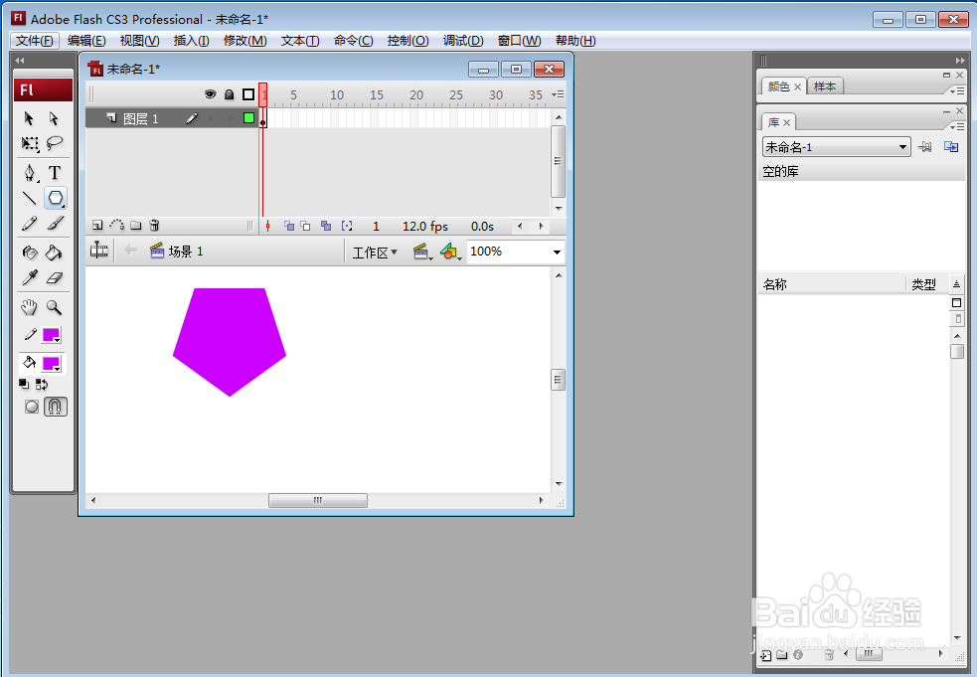The image size is (977, 677).
Task: Click the 场景 1 scene label
Action: 186,252
